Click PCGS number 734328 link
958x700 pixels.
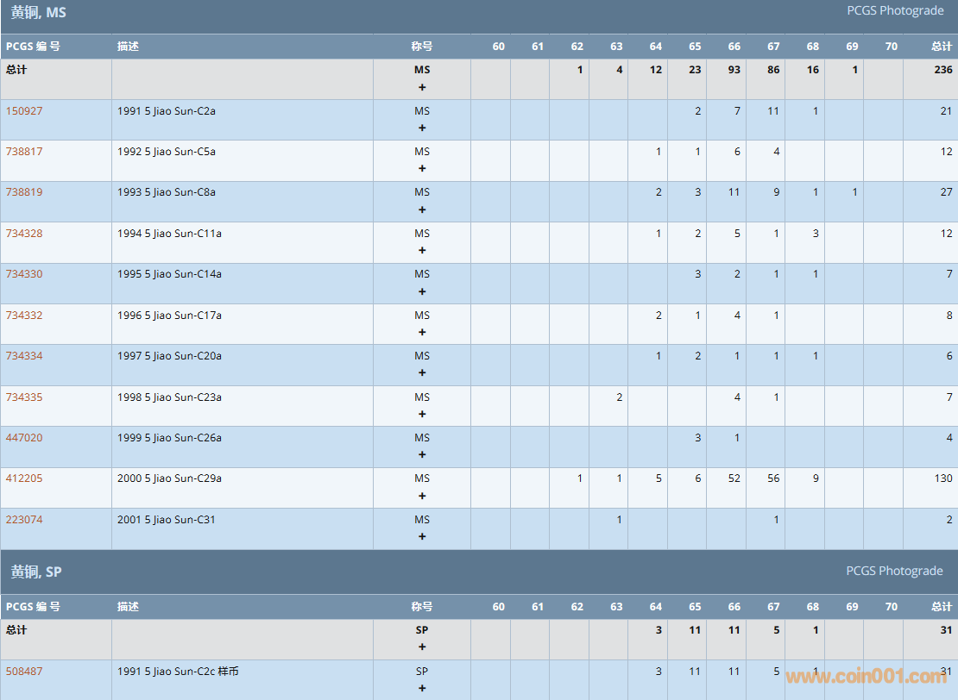(24, 234)
